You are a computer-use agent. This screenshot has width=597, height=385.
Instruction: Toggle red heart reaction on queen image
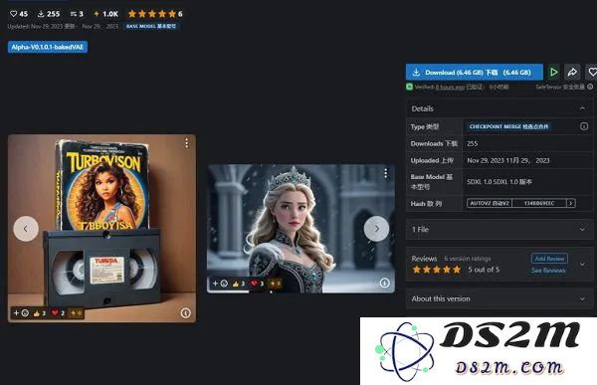pyautogui.click(x=258, y=284)
